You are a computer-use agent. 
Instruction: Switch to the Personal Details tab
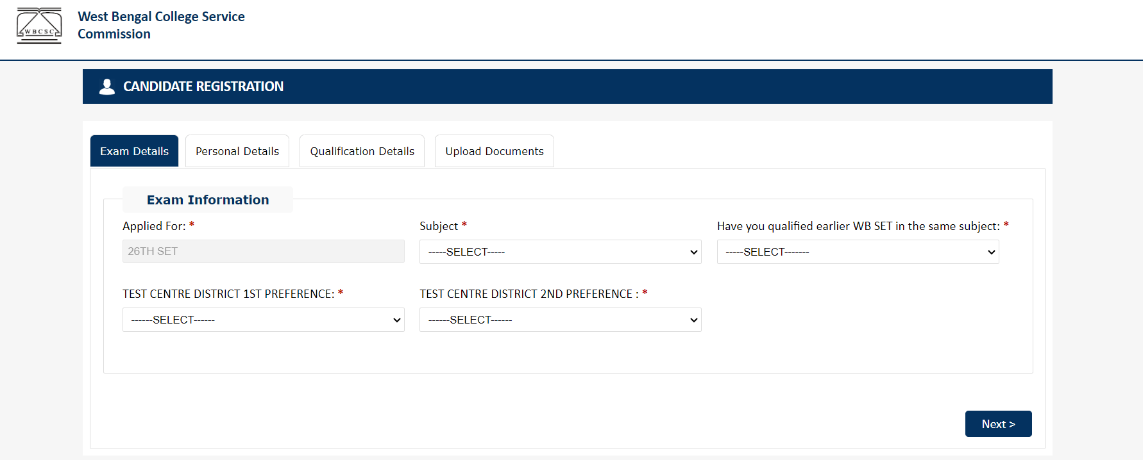click(237, 151)
